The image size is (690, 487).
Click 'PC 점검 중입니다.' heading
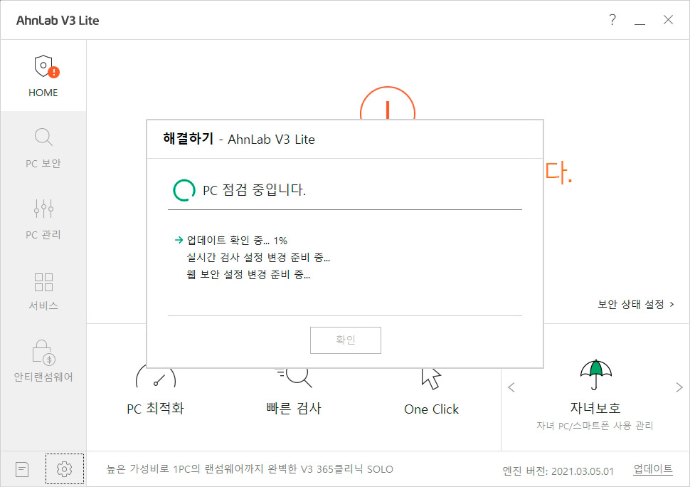(x=254, y=190)
